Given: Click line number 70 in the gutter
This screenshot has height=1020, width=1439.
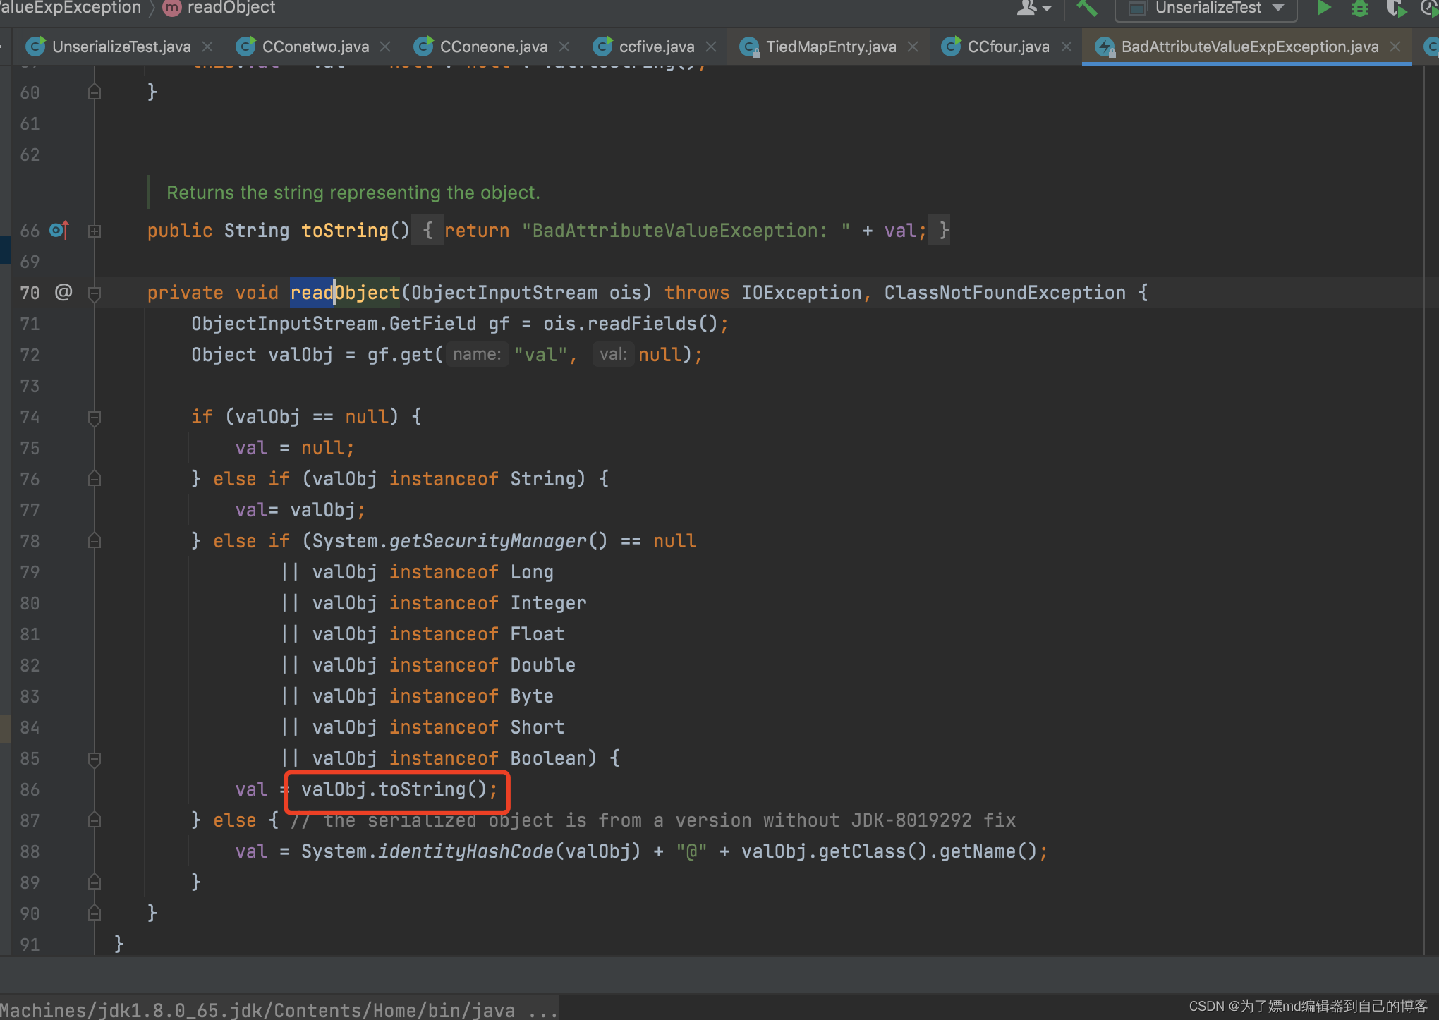Looking at the screenshot, I should 30,293.
